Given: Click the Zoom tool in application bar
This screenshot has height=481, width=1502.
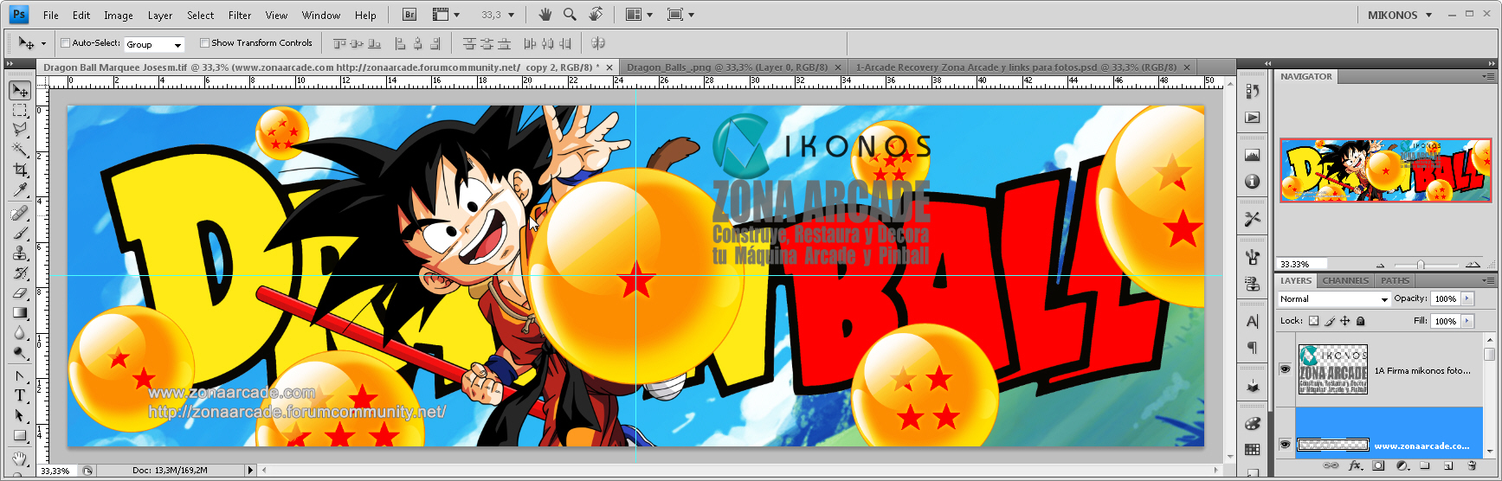Looking at the screenshot, I should [x=570, y=15].
